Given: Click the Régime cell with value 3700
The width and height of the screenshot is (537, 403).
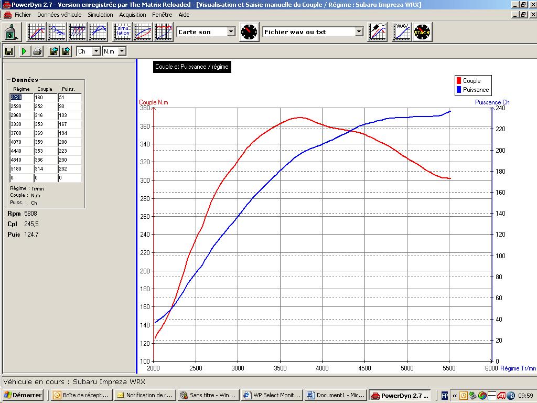Looking at the screenshot, I should pos(21,133).
